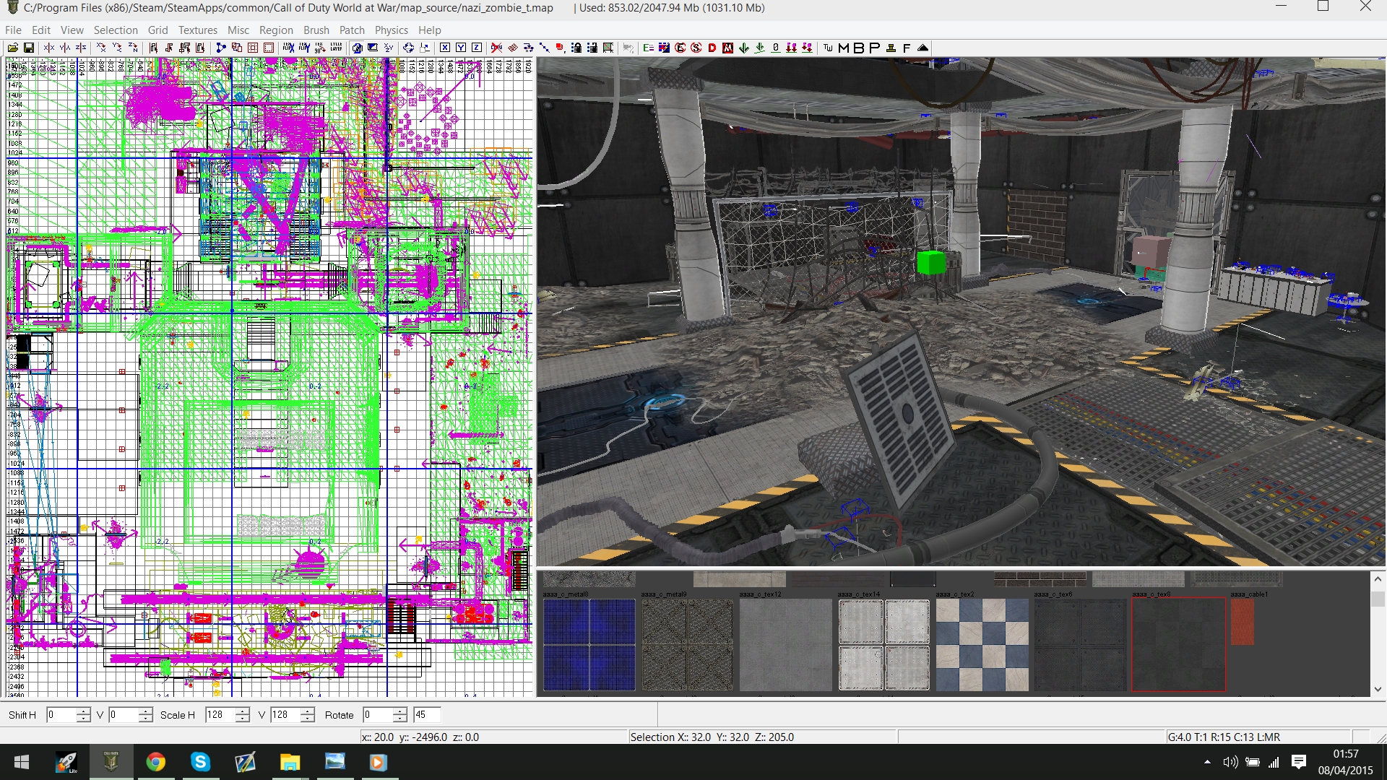
Task: Click the crossed-out M red icon
Action: (727, 48)
